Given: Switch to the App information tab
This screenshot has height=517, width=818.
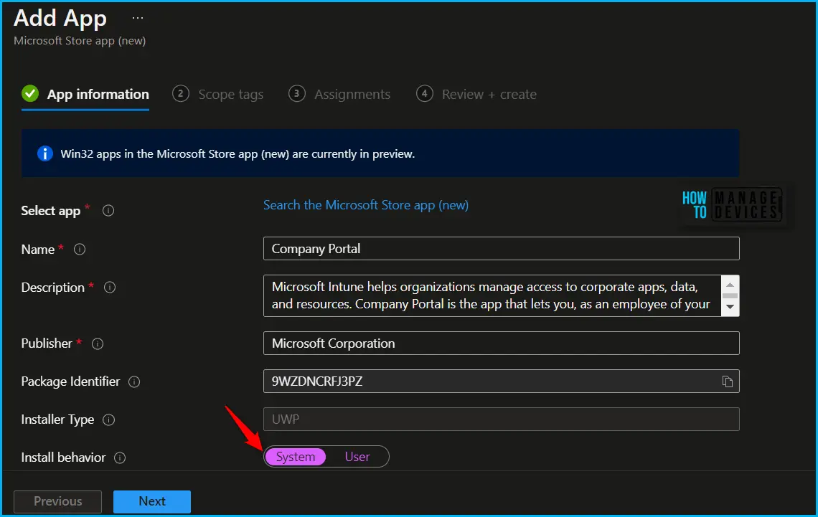Looking at the screenshot, I should pyautogui.click(x=85, y=95).
